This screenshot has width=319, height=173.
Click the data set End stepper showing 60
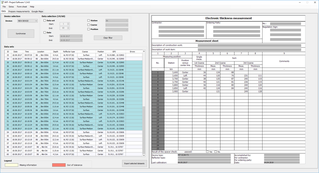65,28
